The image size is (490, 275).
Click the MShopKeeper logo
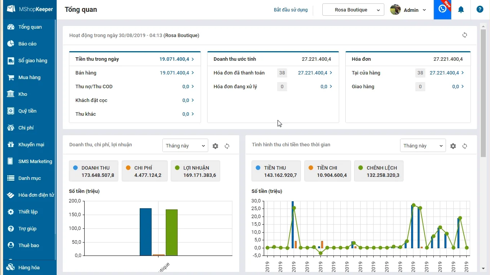[30, 9]
